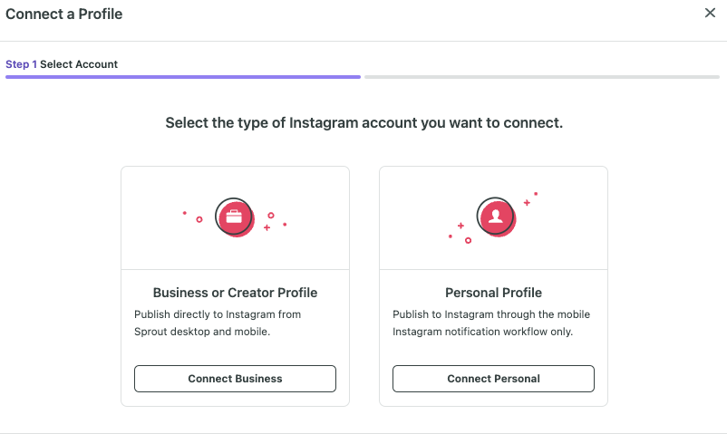
Task: Click the Connect Business button
Action: click(x=235, y=379)
